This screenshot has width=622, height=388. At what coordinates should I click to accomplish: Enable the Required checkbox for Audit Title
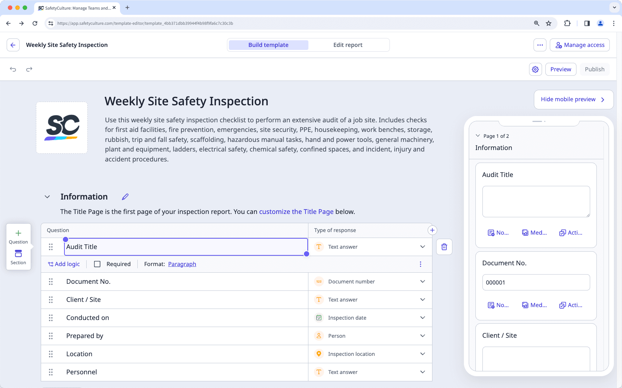point(97,264)
